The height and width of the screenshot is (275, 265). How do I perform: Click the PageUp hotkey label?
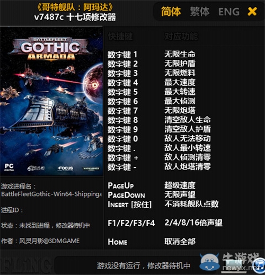click(121, 185)
